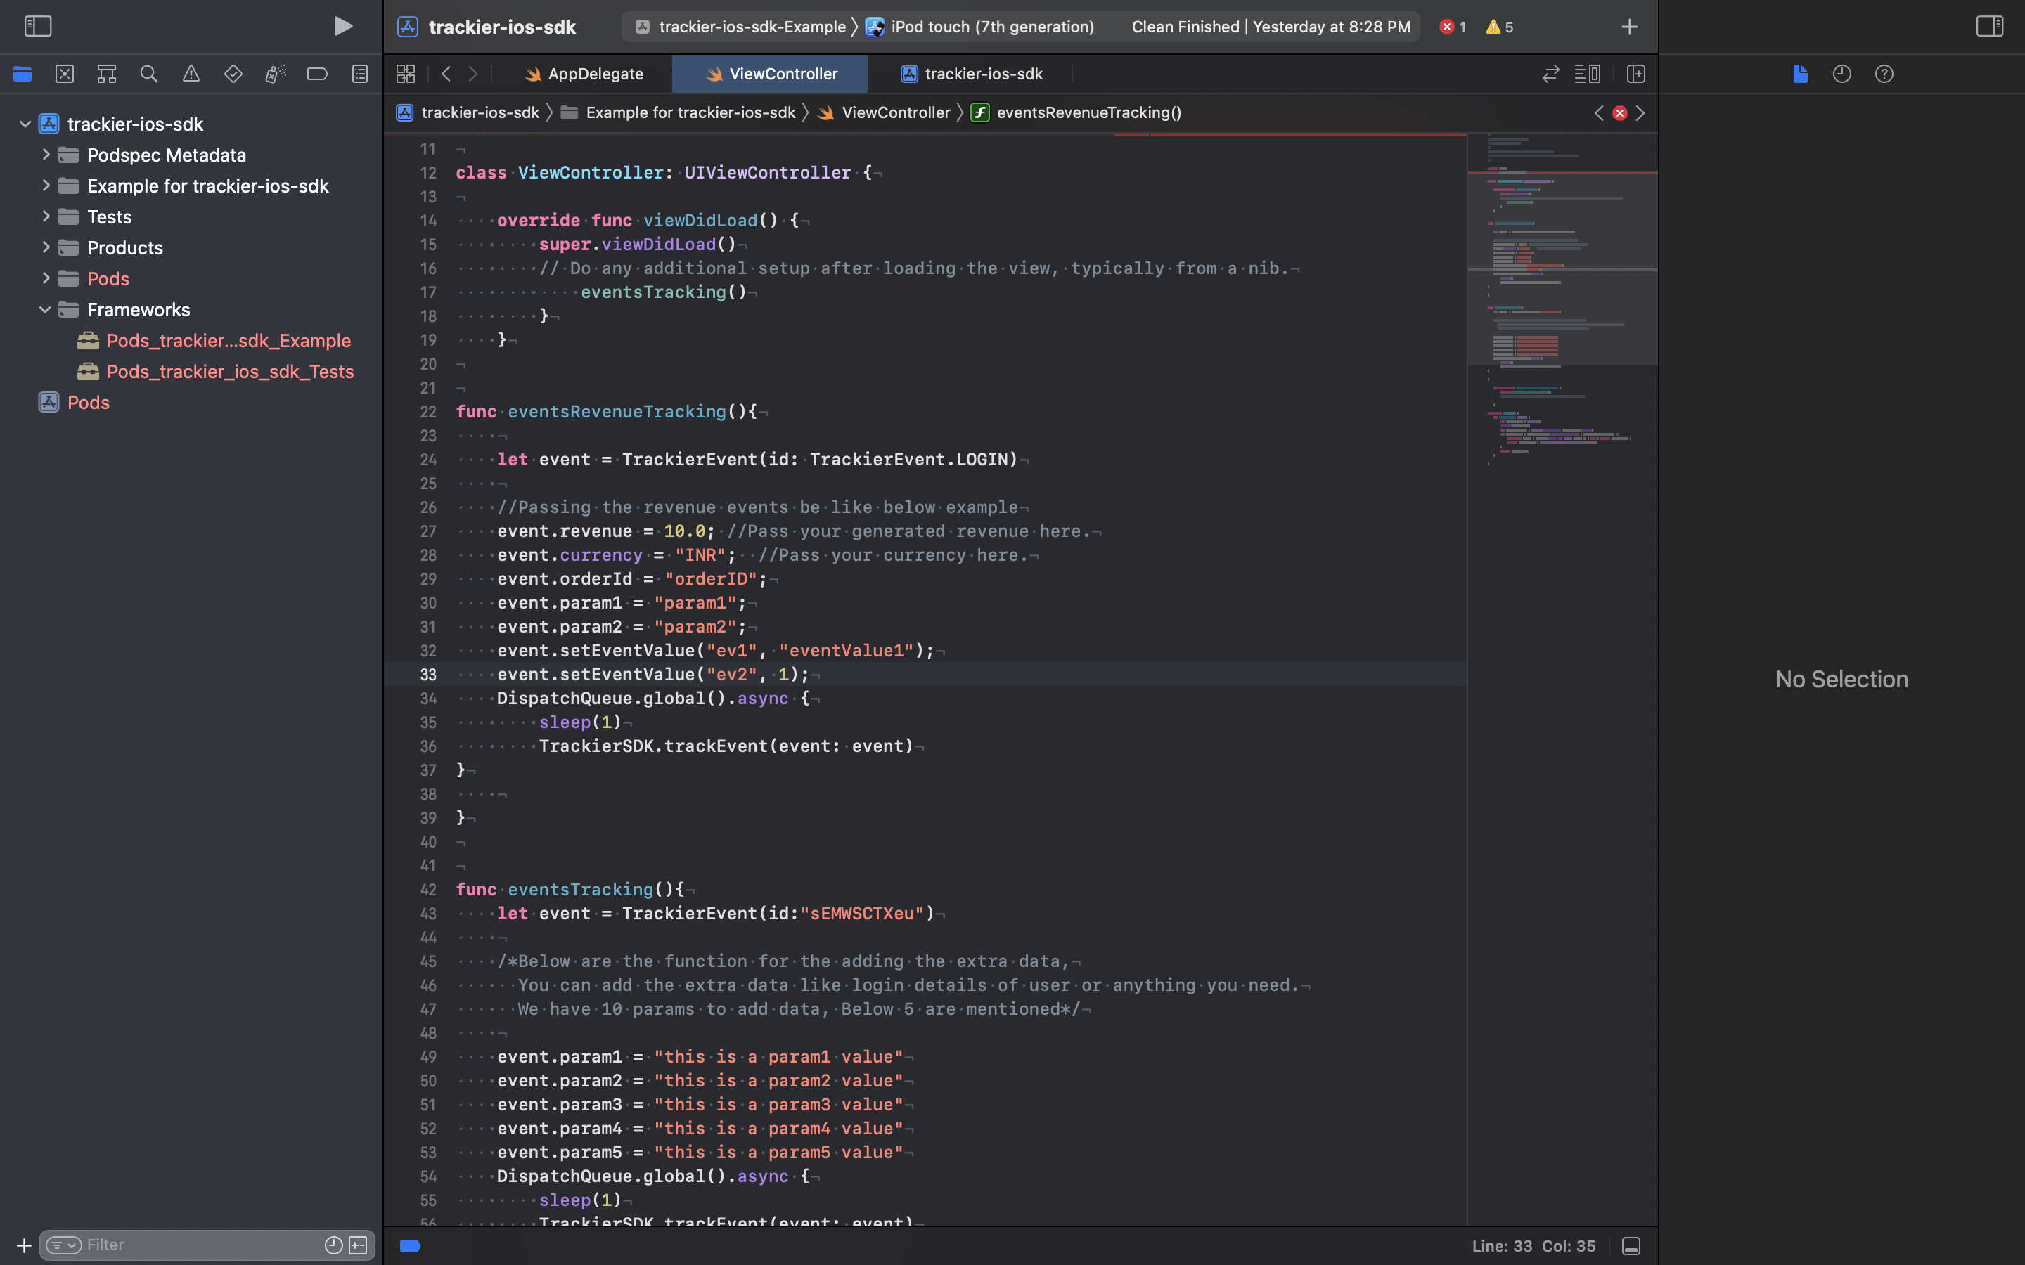Open the related items grid menu
The width and height of the screenshot is (2025, 1265).
click(406, 74)
